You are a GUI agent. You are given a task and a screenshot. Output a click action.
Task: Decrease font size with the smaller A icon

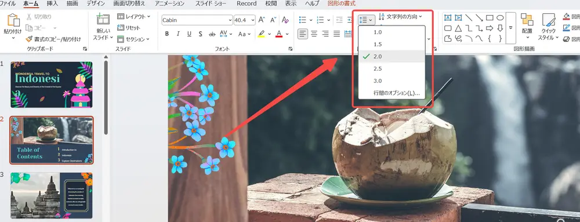pyautogui.click(x=273, y=20)
